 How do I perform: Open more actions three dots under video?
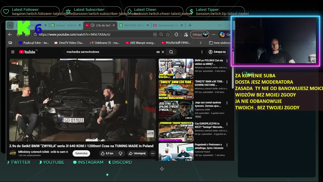click(153, 153)
